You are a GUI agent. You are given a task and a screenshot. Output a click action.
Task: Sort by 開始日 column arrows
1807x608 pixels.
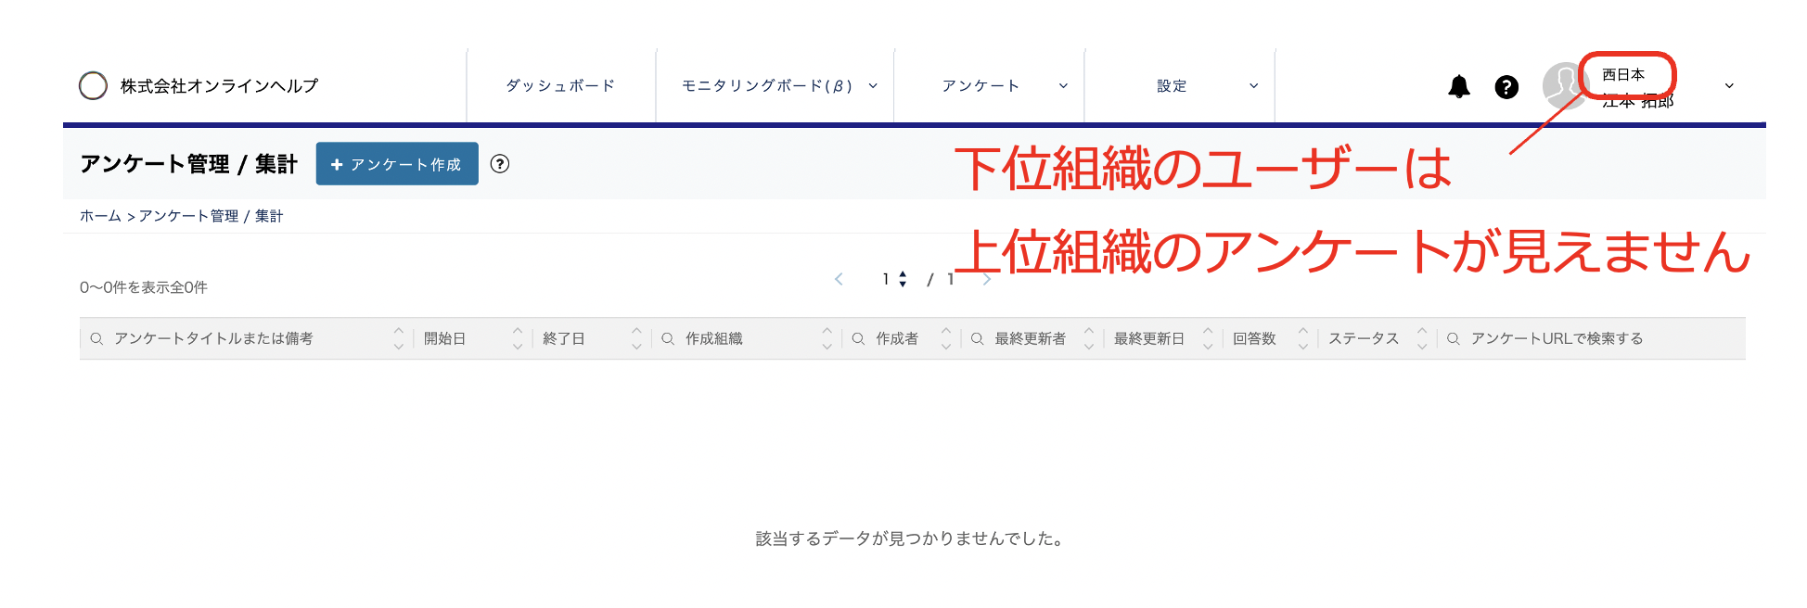[518, 338]
